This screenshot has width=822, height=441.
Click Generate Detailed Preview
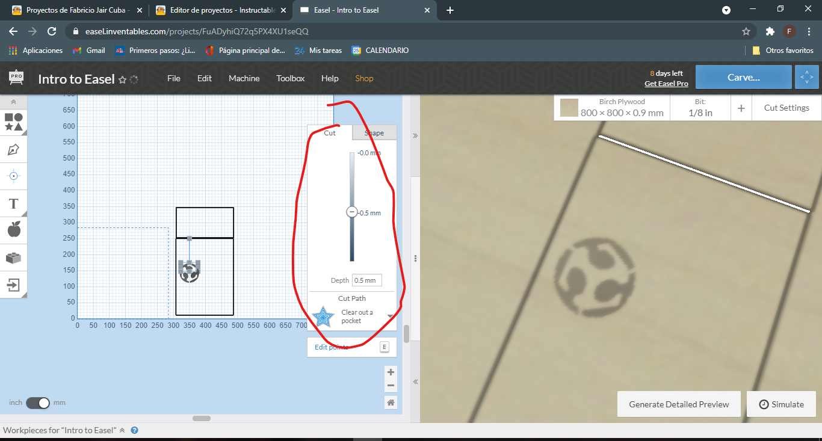click(x=679, y=404)
